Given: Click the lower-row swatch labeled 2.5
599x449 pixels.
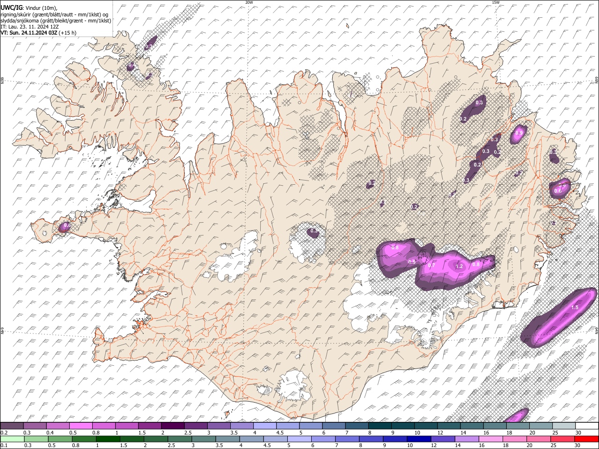Looking at the screenshot, I should [x=180, y=439].
